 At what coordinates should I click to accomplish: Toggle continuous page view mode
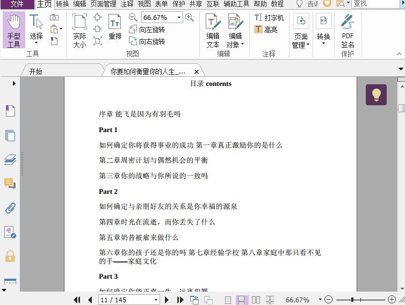click(242, 300)
